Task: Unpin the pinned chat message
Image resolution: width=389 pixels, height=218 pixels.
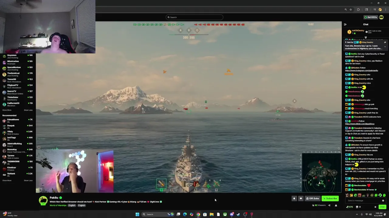Action: (385, 42)
